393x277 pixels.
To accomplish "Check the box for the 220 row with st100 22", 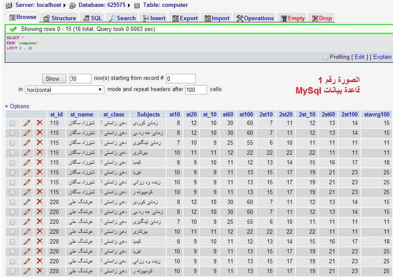I will coord(12,231).
